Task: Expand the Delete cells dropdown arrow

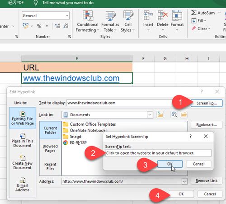Action: [x=163, y=30]
